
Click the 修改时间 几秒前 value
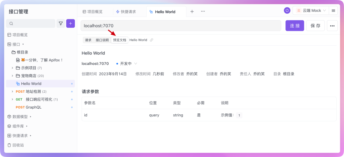point(158,74)
